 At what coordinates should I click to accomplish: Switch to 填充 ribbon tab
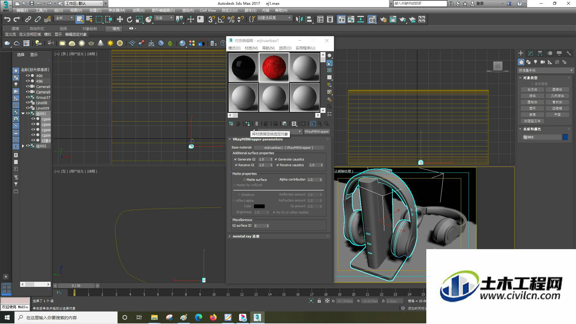116,29
